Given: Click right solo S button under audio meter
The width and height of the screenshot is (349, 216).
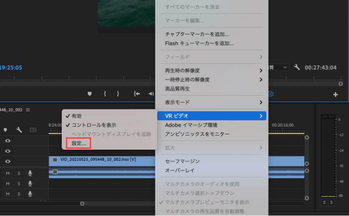Looking at the screenshot, I should point(332,202).
